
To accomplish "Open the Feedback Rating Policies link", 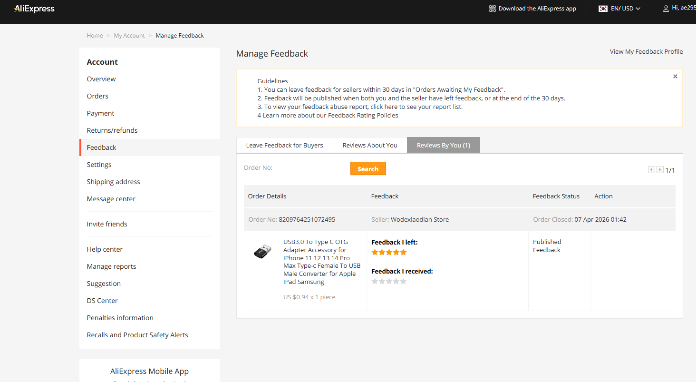I will (x=363, y=115).
